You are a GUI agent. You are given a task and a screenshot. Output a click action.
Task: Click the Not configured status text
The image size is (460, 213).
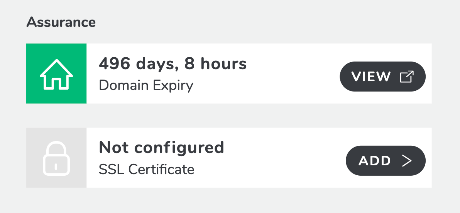coord(161,148)
